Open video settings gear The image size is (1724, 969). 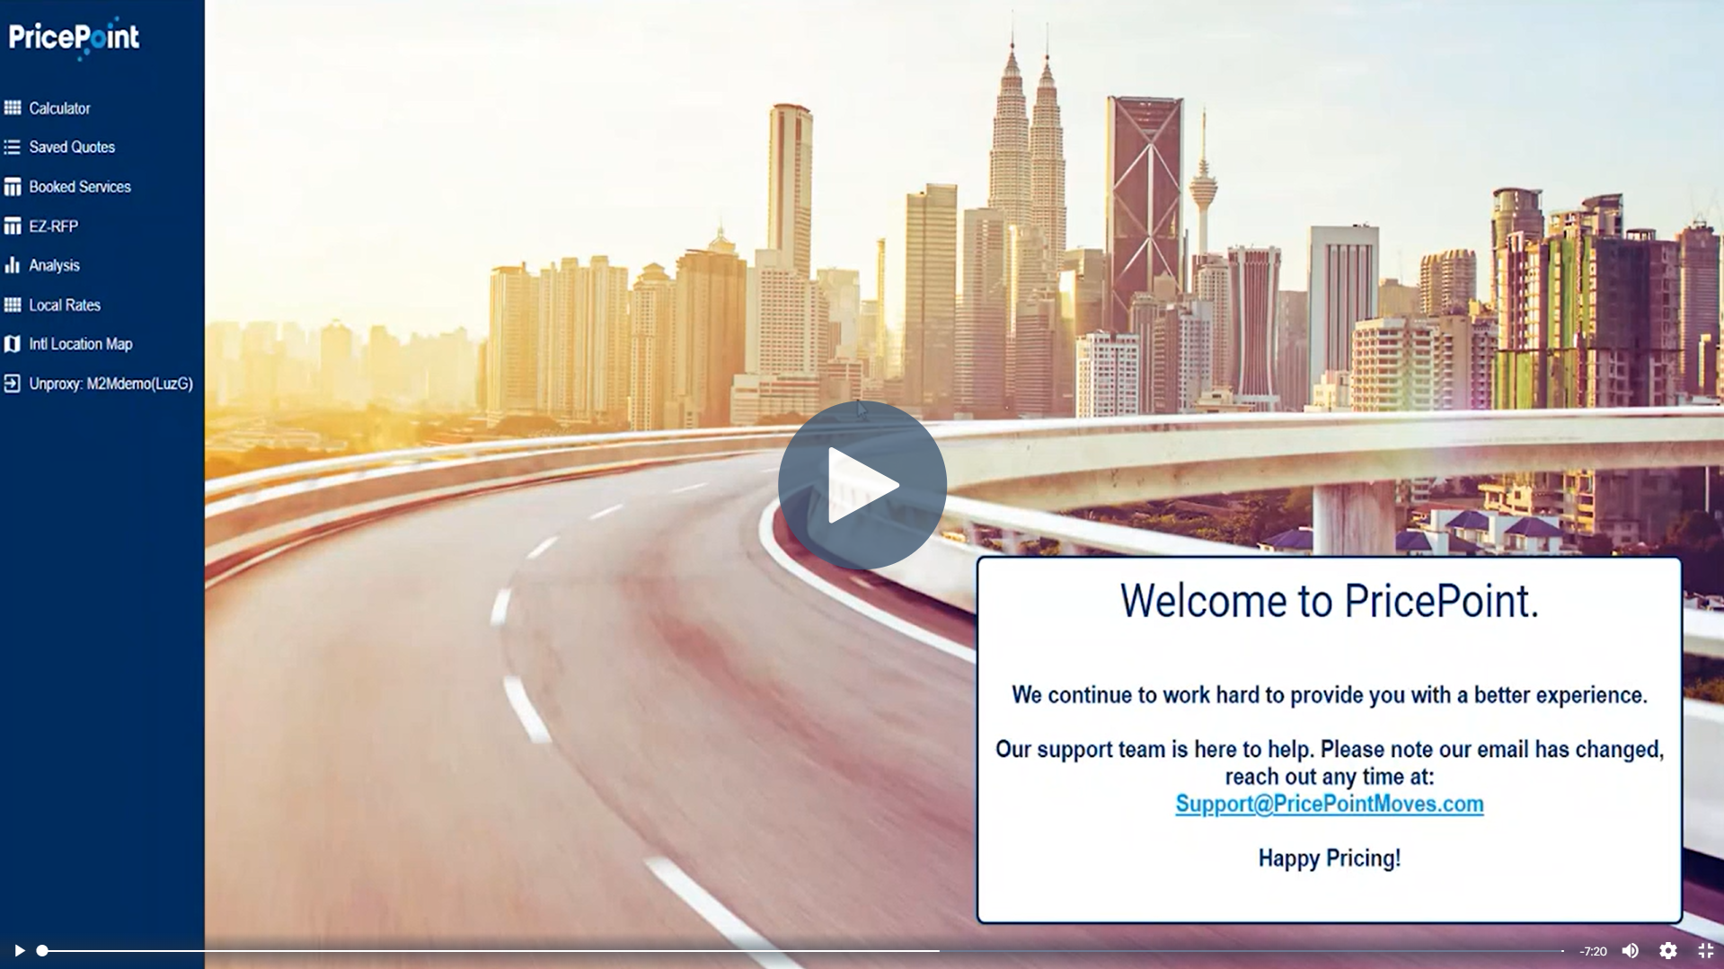coord(1668,950)
